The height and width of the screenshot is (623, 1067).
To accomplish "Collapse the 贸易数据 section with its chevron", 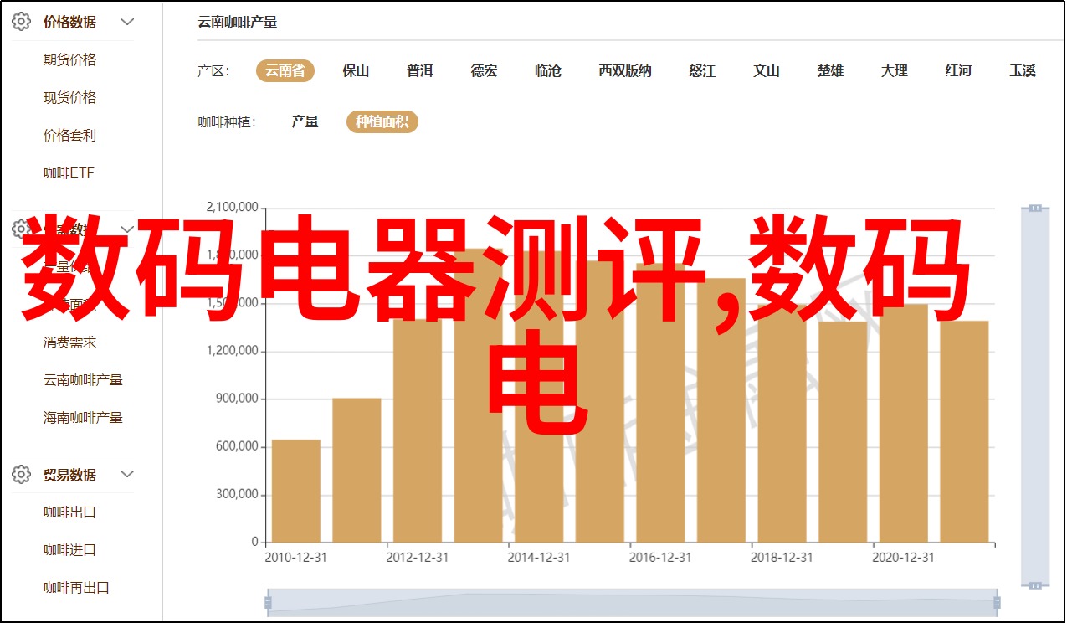I will (127, 475).
